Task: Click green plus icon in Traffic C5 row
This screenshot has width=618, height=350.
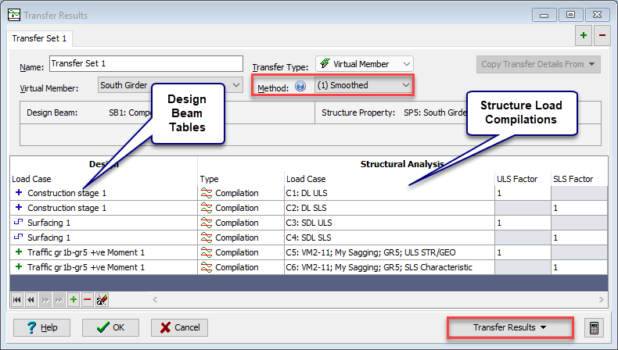Action: (19, 252)
